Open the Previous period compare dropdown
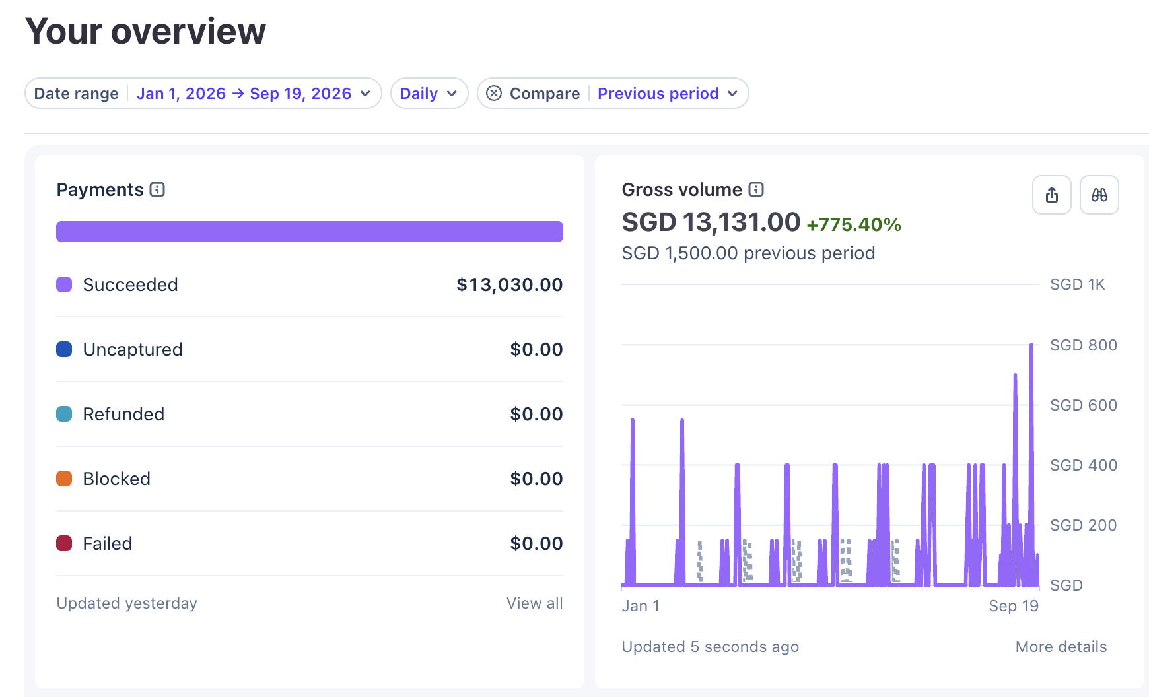 [x=668, y=93]
